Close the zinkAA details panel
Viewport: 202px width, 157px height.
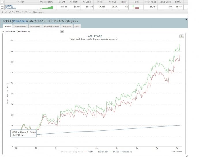click(x=186, y=20)
